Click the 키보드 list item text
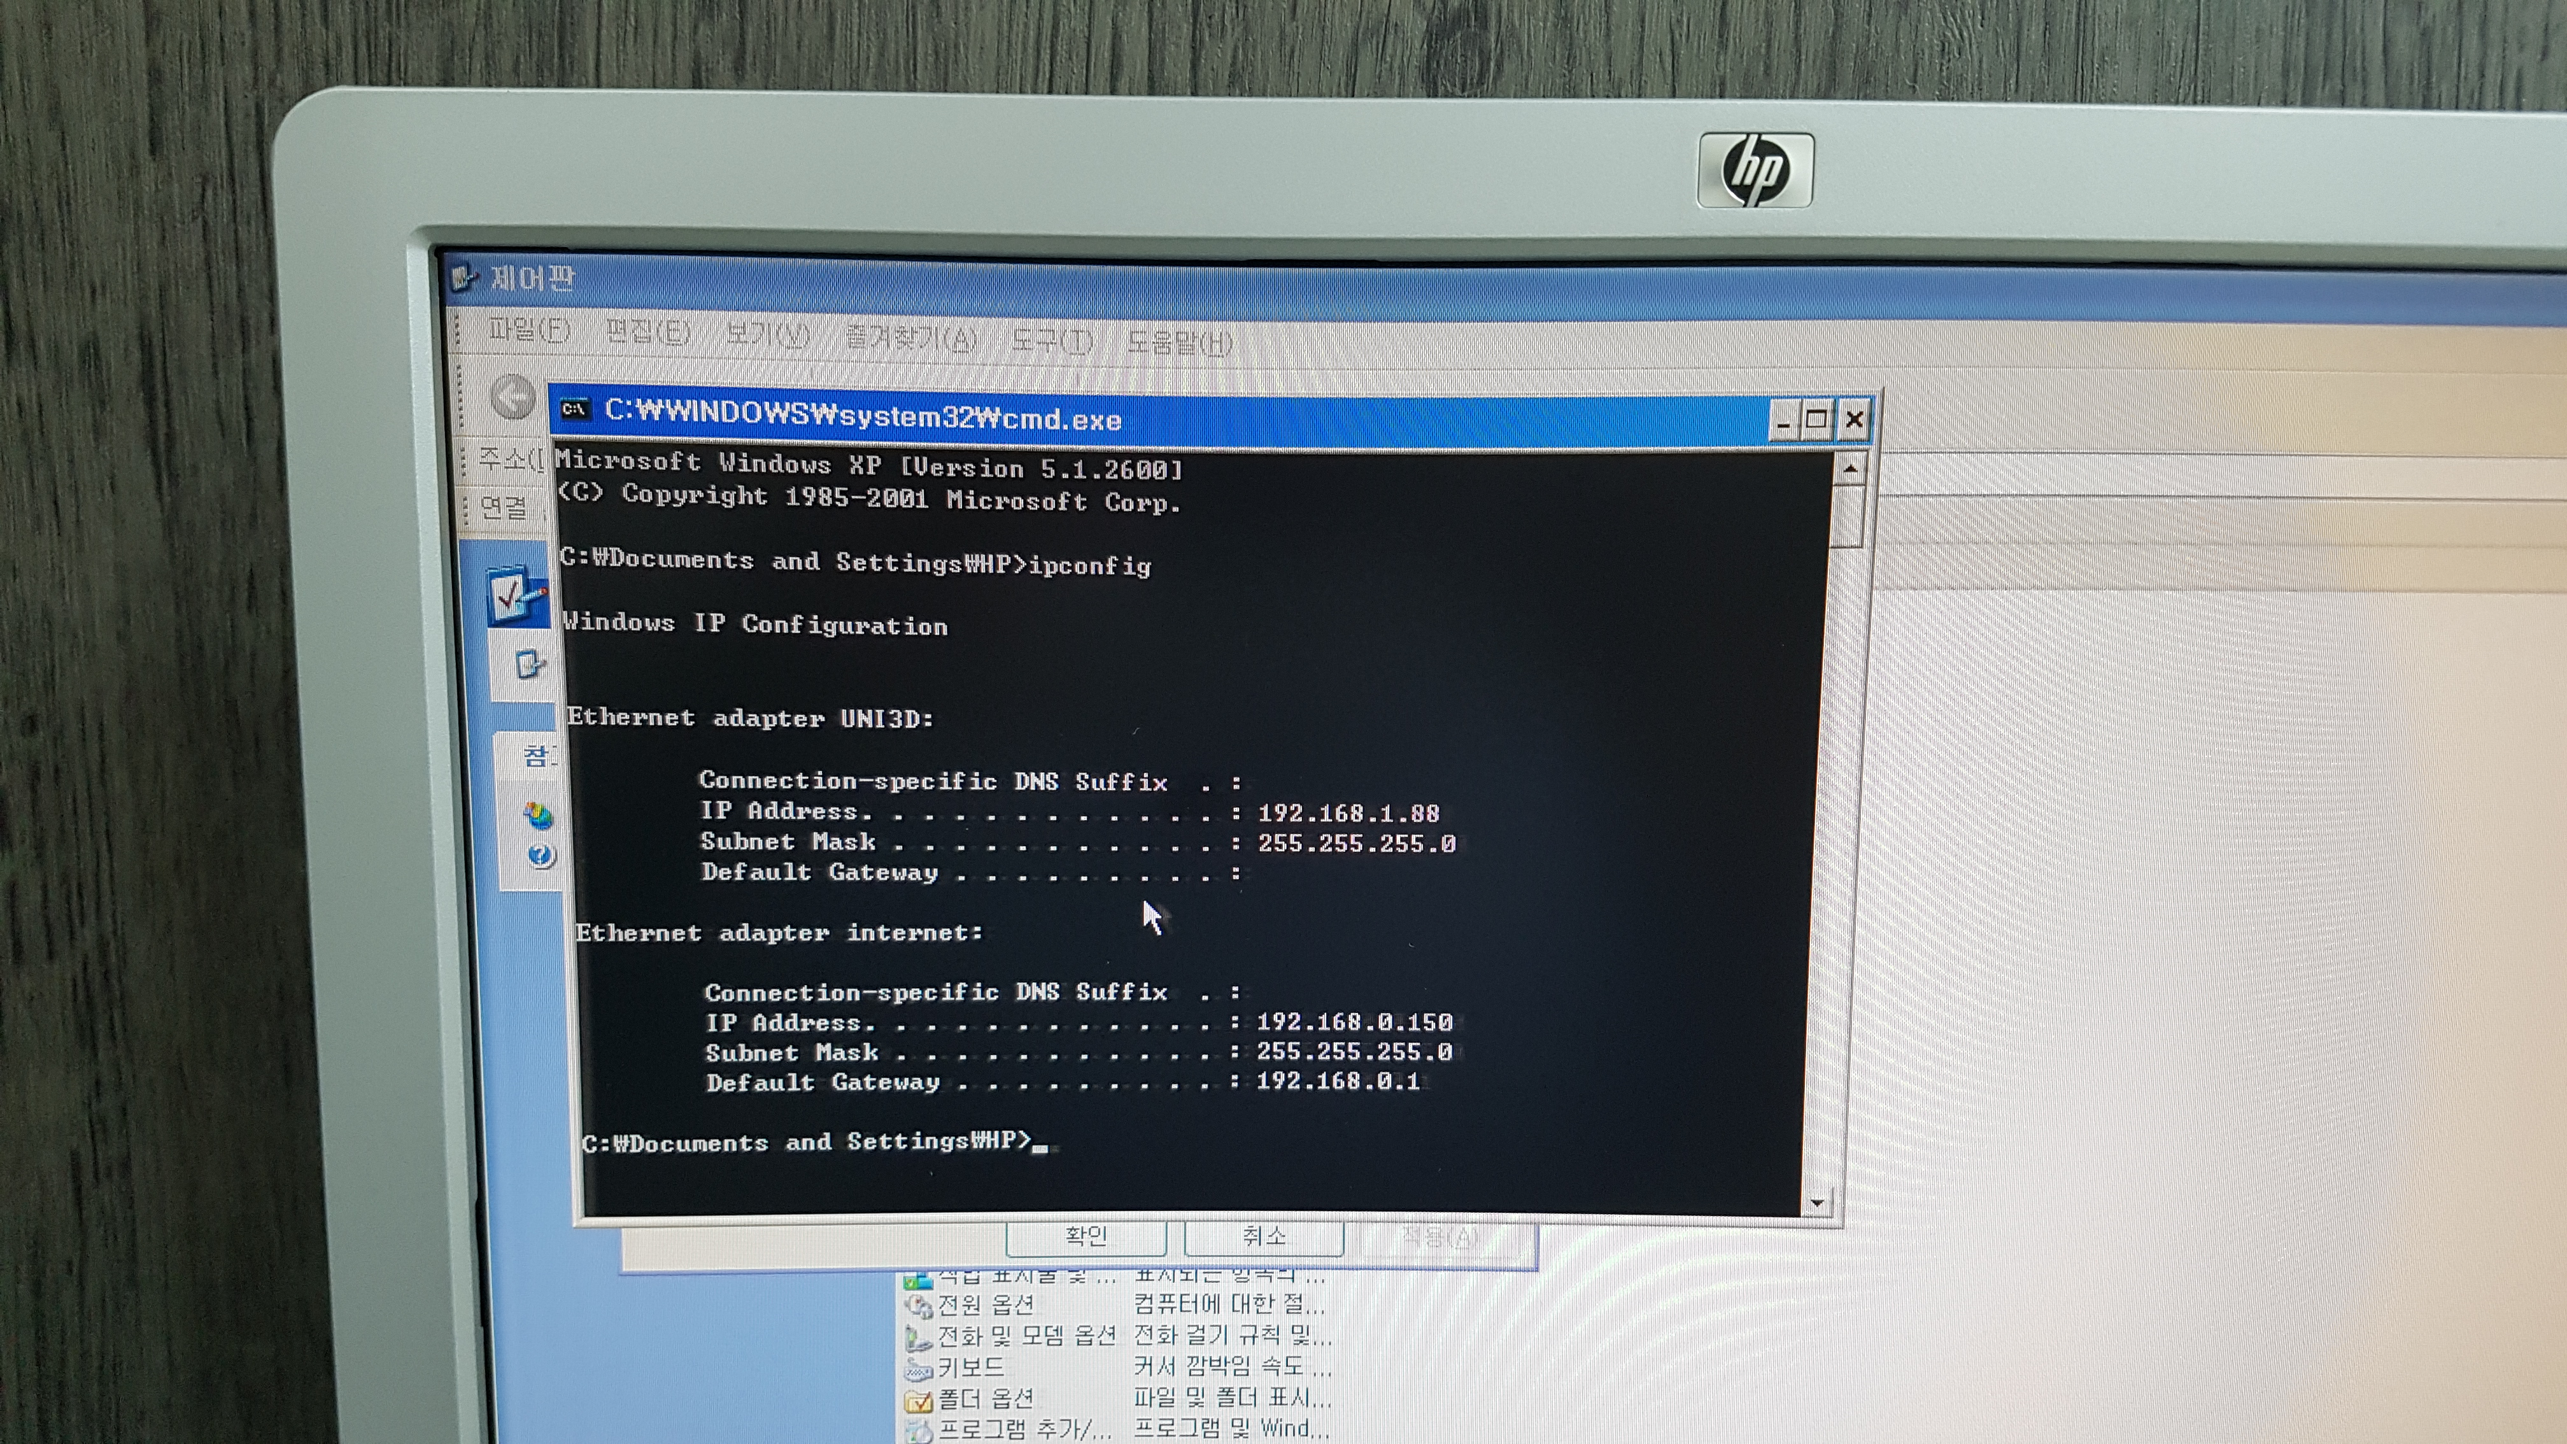Image resolution: width=2567 pixels, height=1444 pixels. click(971, 1368)
